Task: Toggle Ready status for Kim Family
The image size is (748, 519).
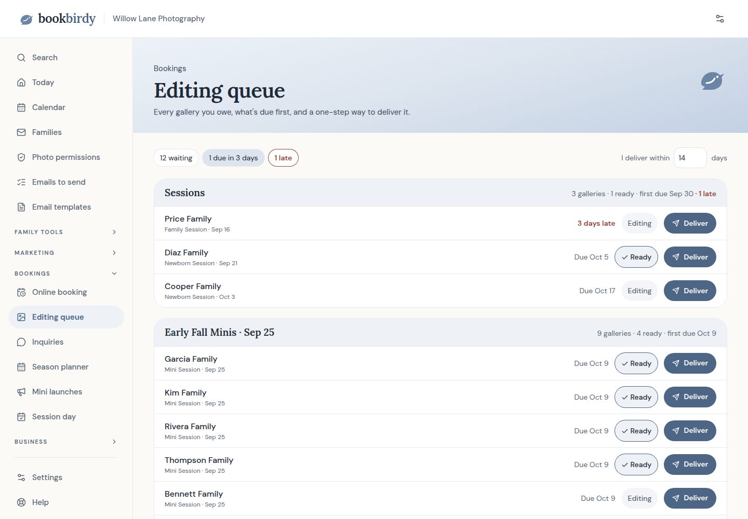Action: click(x=636, y=397)
